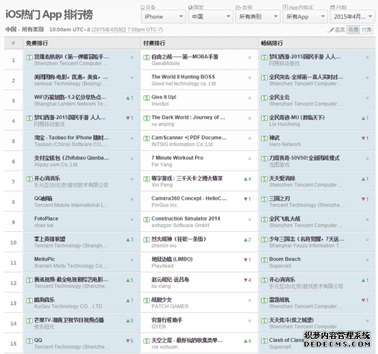Click in-app purchase icon beside Give It Up!
378x354 pixels.
pyautogui.click(x=146, y=98)
